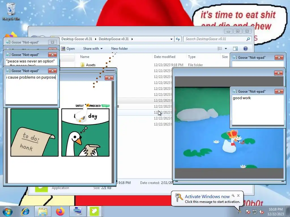Viewport: 290px width, 217px height.
Task: Open the Recycle Bin desktop icon
Action: tap(11, 11)
